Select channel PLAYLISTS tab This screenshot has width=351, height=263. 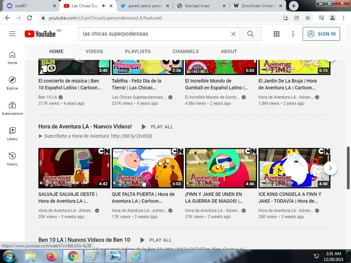[x=138, y=51]
